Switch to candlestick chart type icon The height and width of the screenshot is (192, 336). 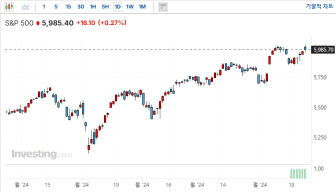coord(9,7)
